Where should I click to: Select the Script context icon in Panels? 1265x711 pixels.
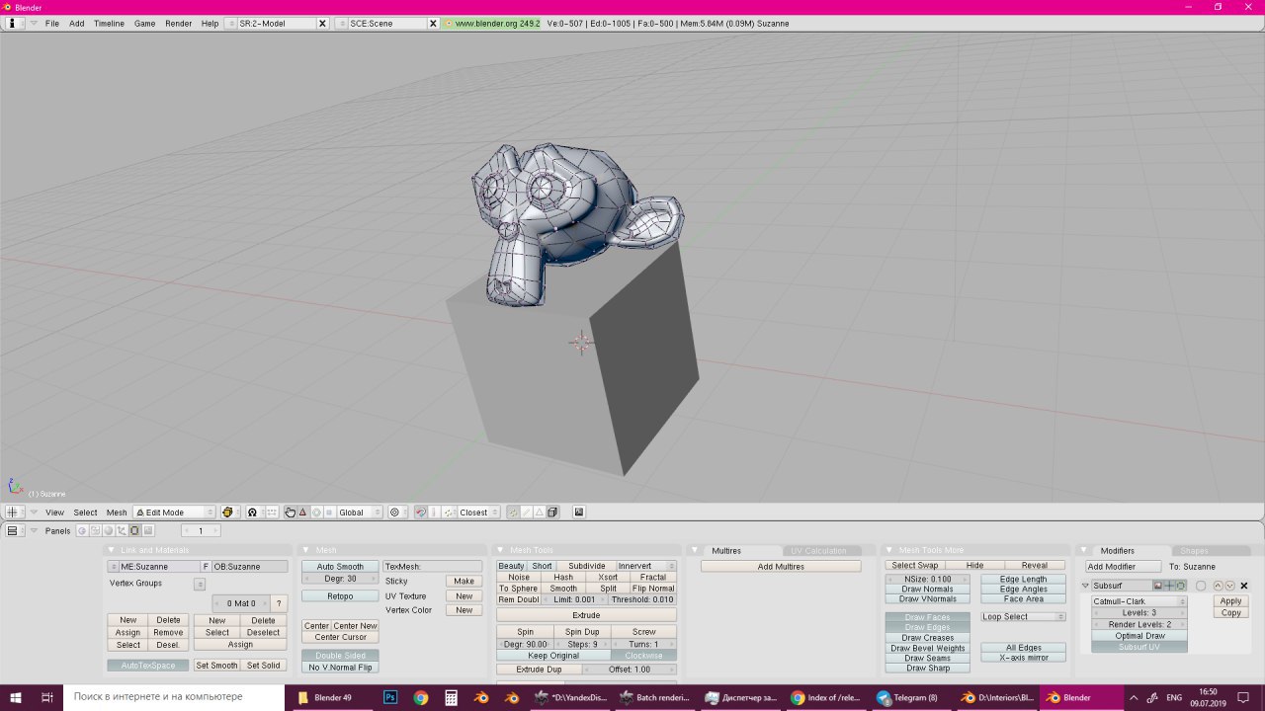(95, 530)
